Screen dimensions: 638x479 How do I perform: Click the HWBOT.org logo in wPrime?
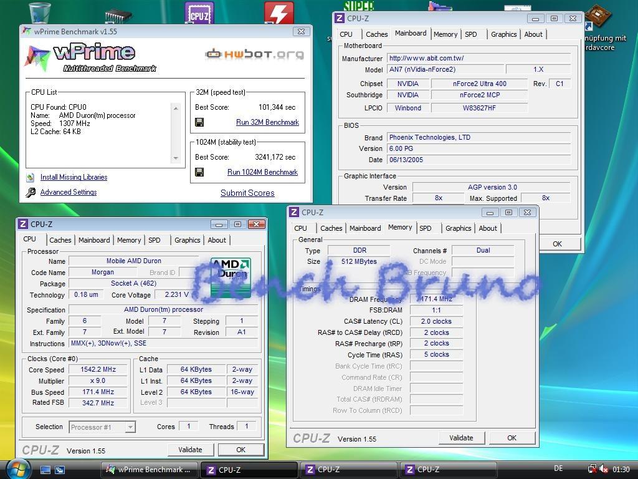point(254,54)
